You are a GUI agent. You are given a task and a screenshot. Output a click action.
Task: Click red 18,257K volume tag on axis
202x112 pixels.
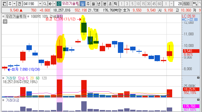coord(191,89)
